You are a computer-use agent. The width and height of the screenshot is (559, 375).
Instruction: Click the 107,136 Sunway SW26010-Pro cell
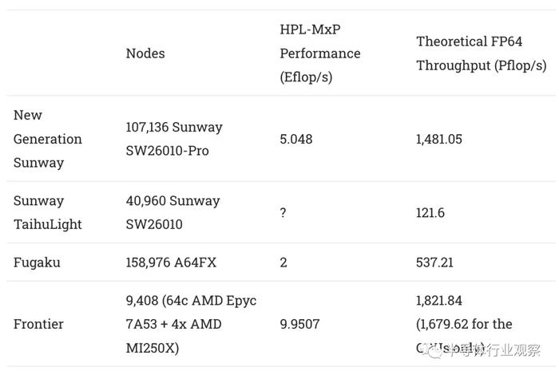coord(174,139)
